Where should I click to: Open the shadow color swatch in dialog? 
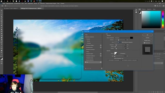click(x=131, y=38)
